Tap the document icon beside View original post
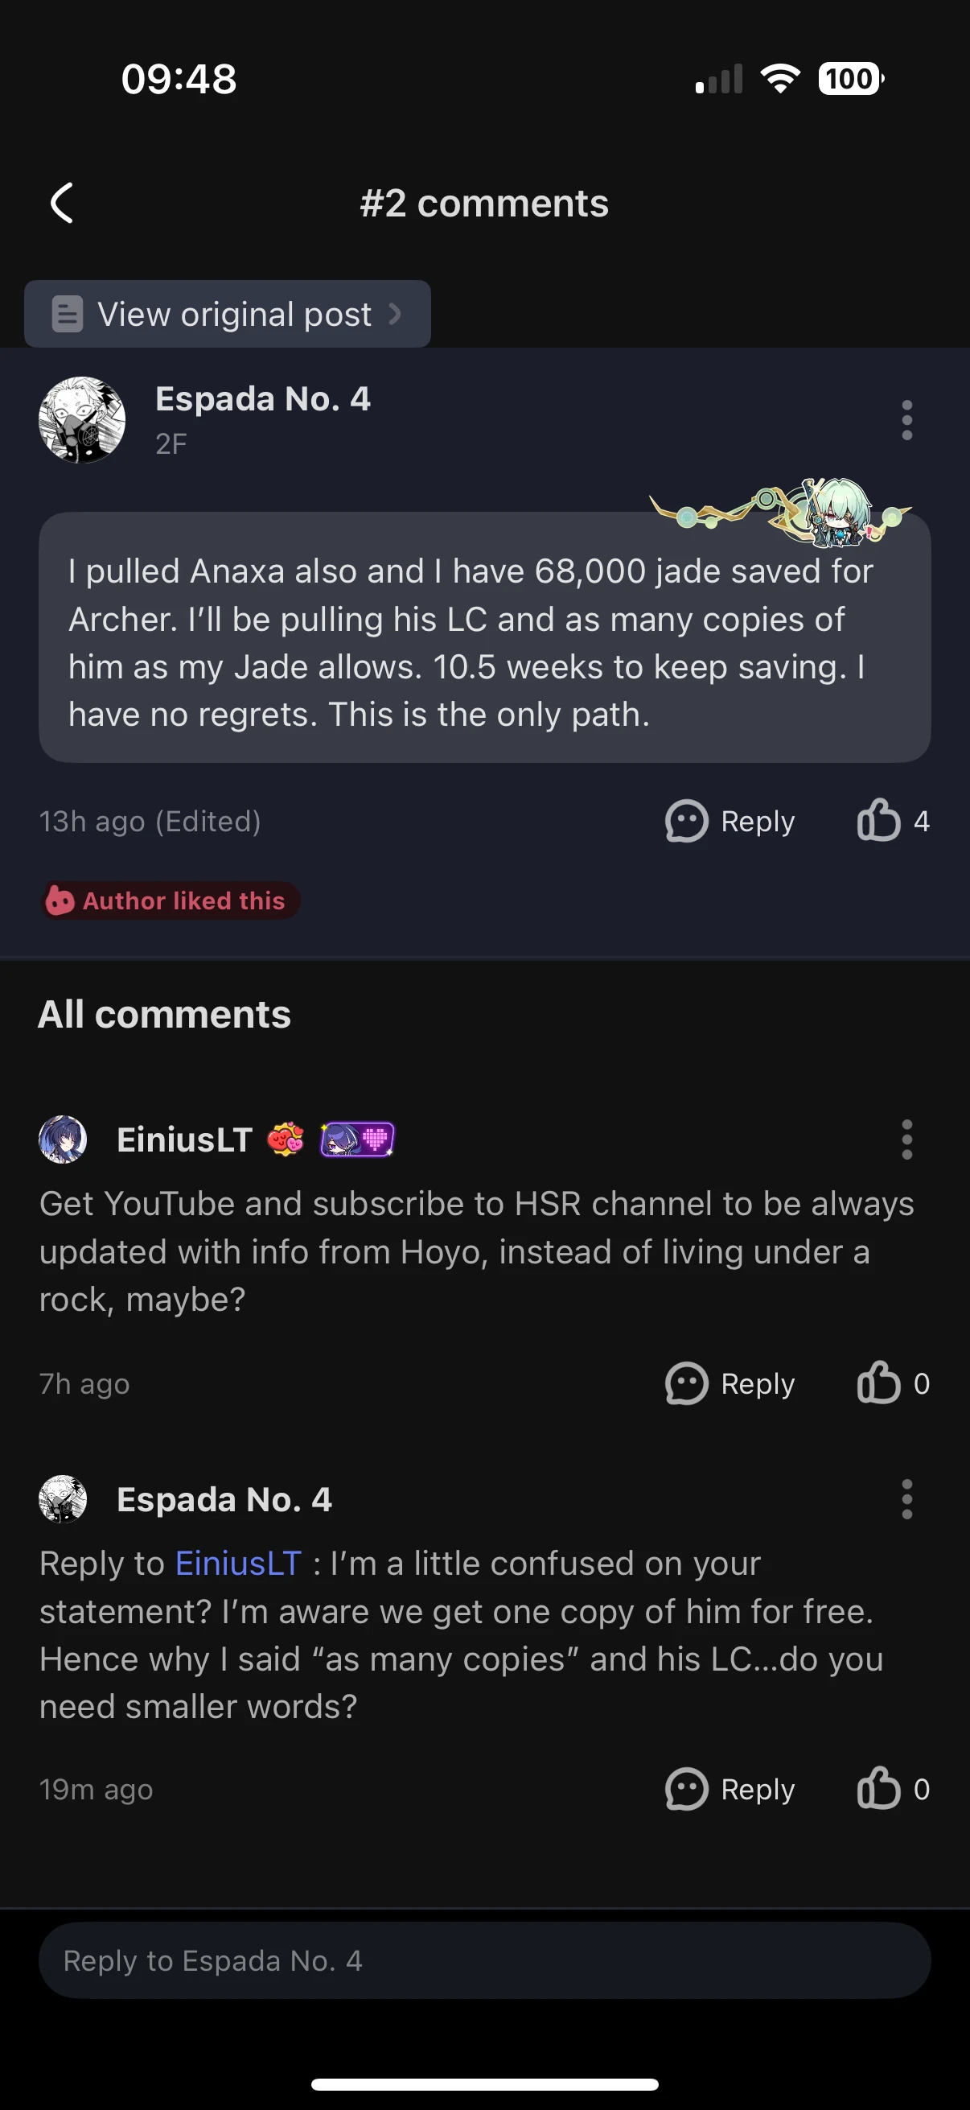Viewport: 970px width, 2110px height. pos(67,314)
